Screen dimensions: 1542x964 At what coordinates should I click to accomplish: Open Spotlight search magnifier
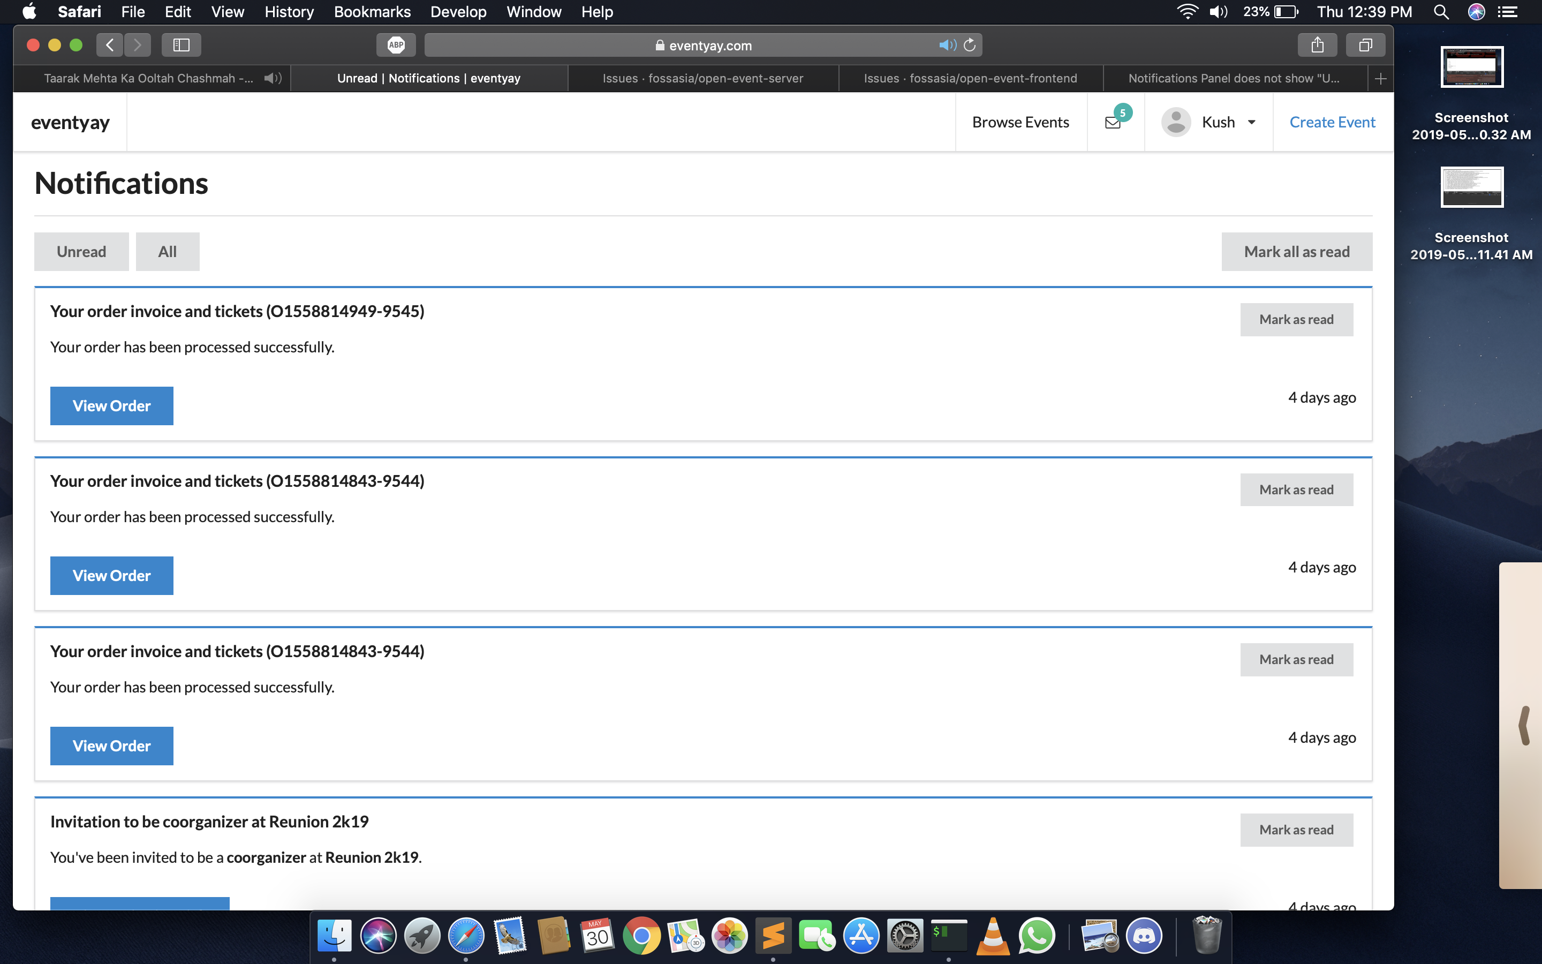click(1441, 11)
